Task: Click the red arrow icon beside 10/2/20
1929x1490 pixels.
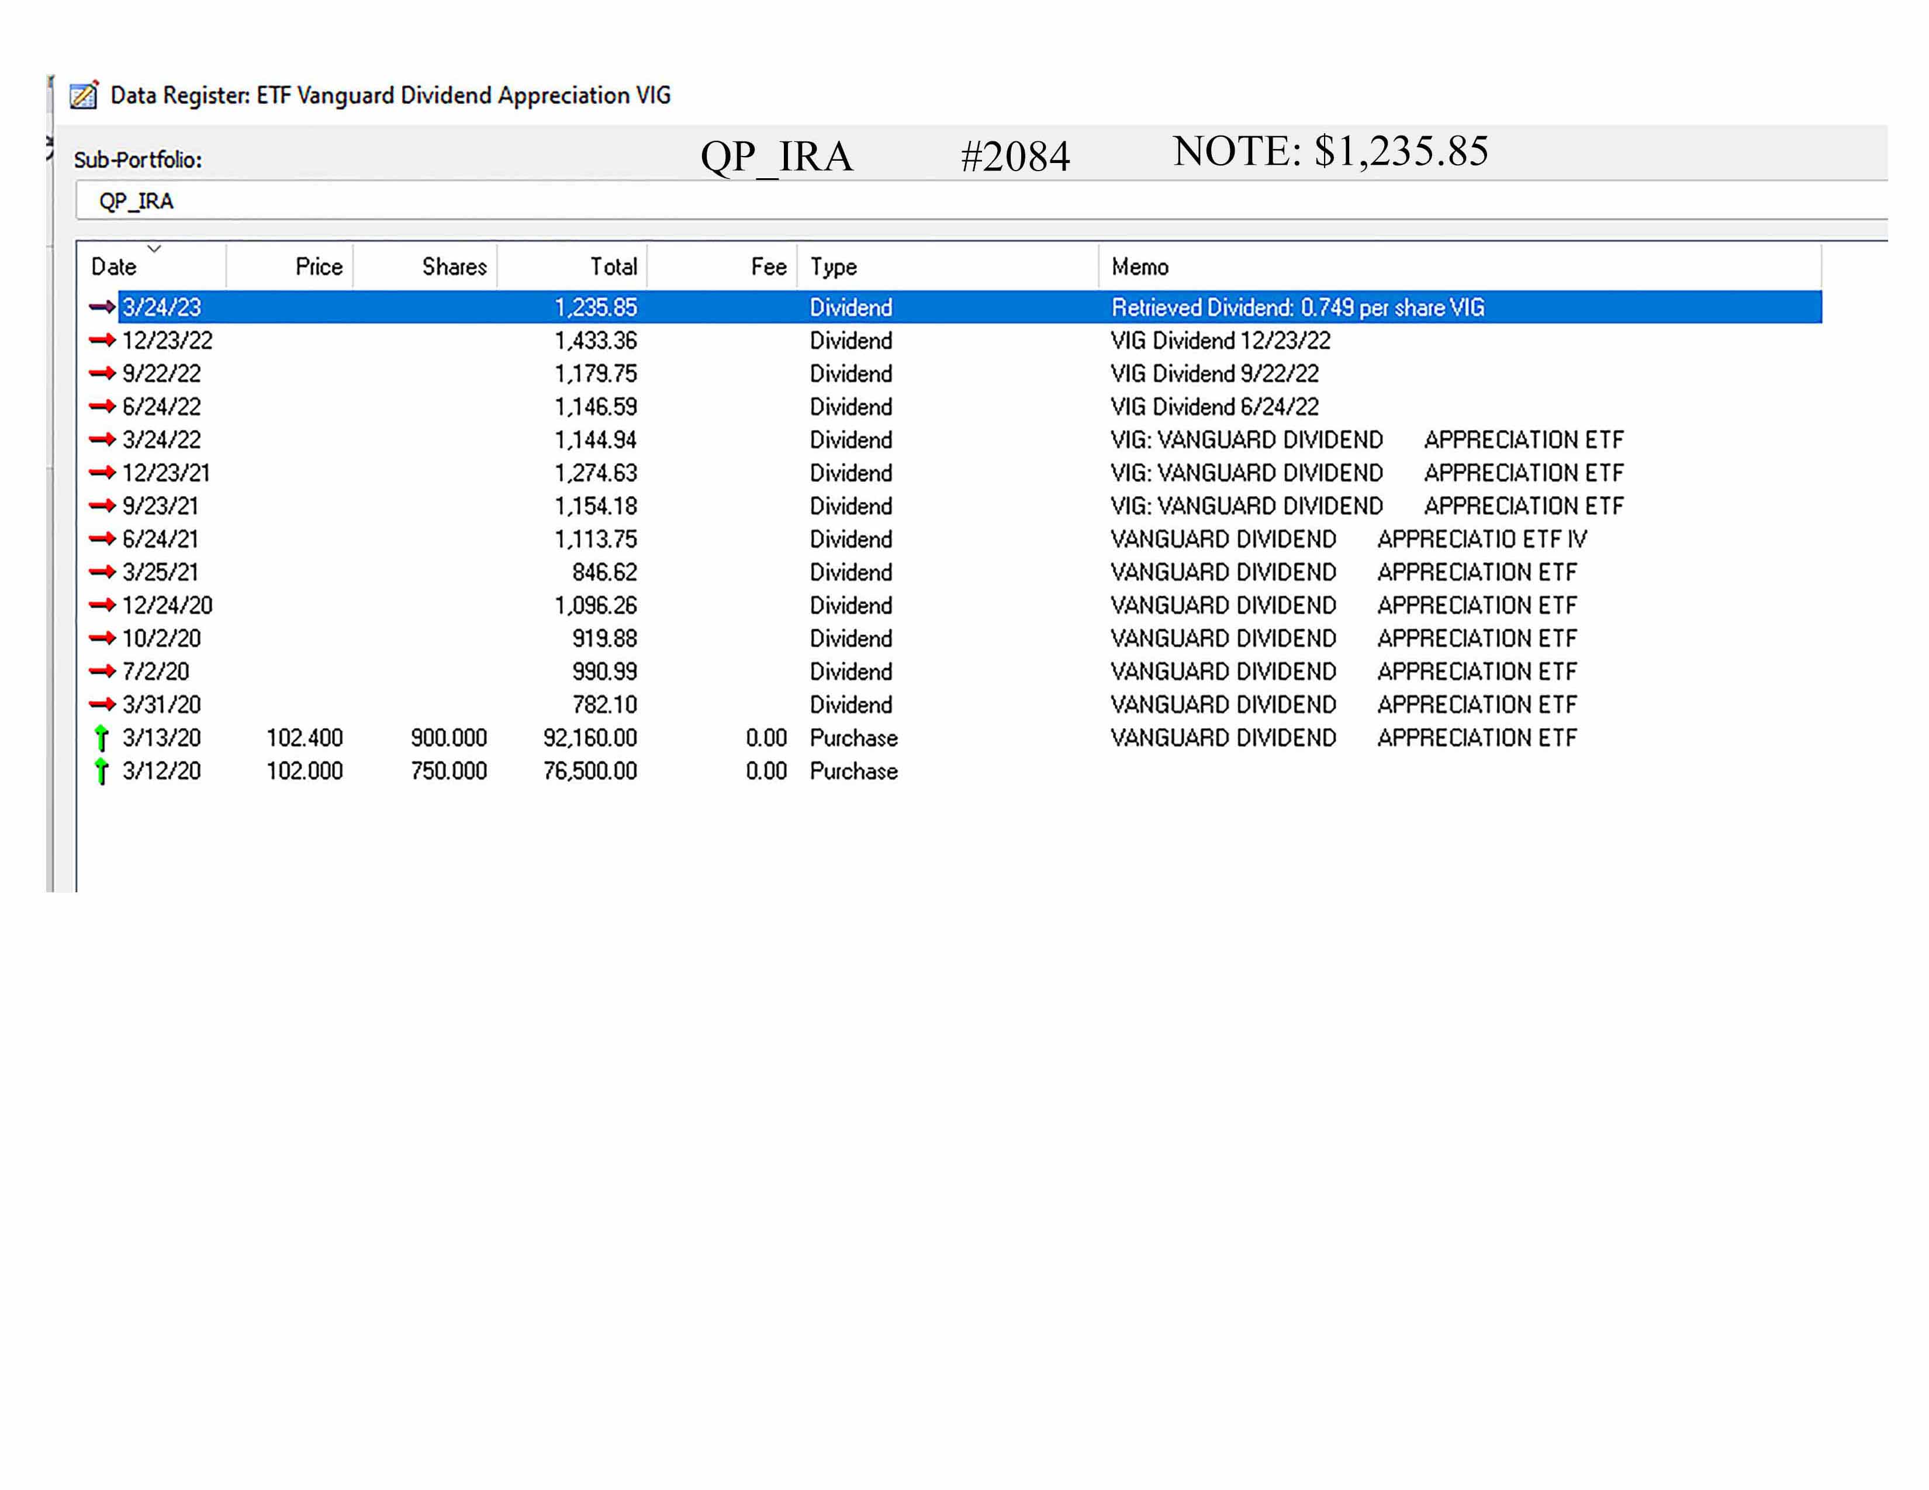Action: (102, 638)
